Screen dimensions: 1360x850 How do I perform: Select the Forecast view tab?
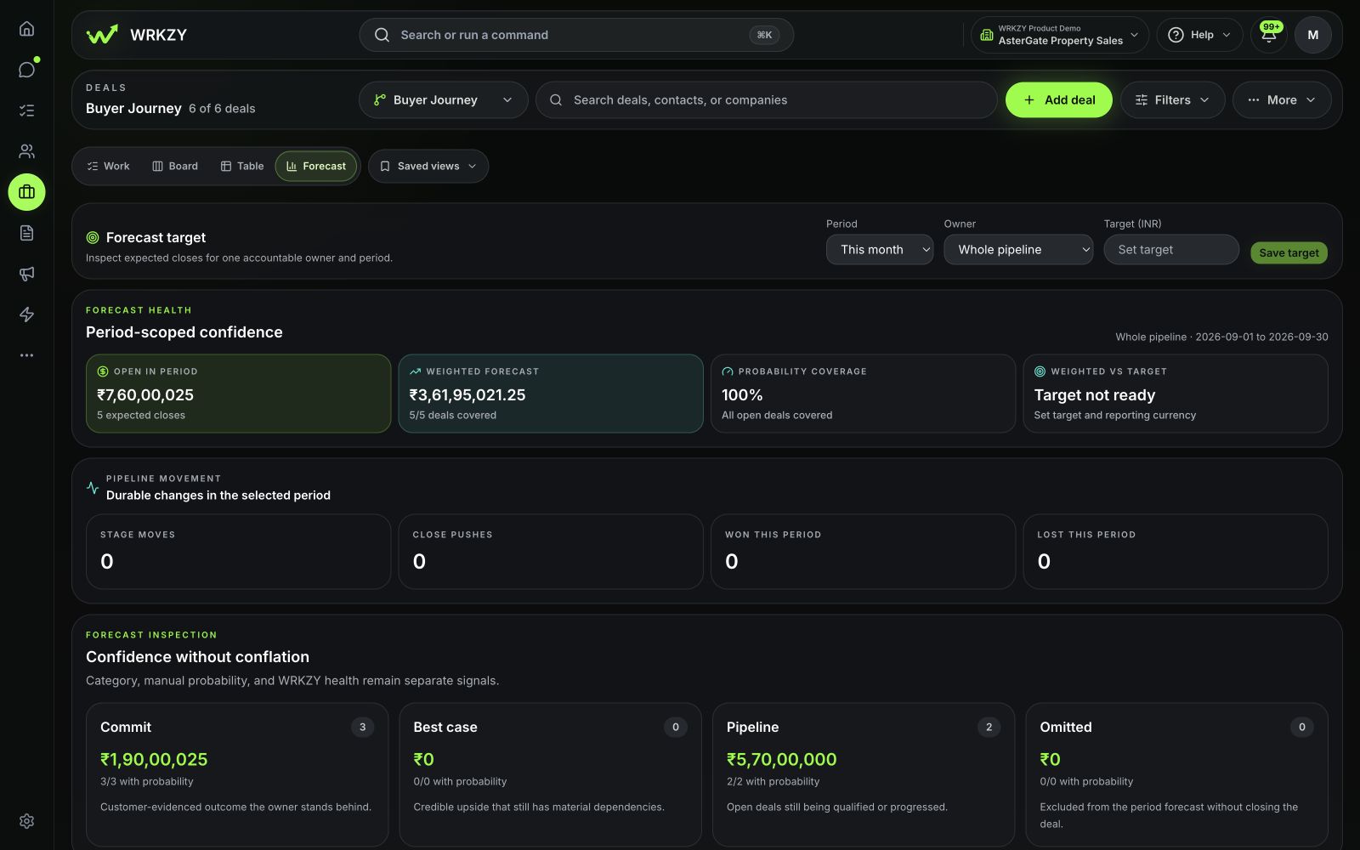[316, 167]
